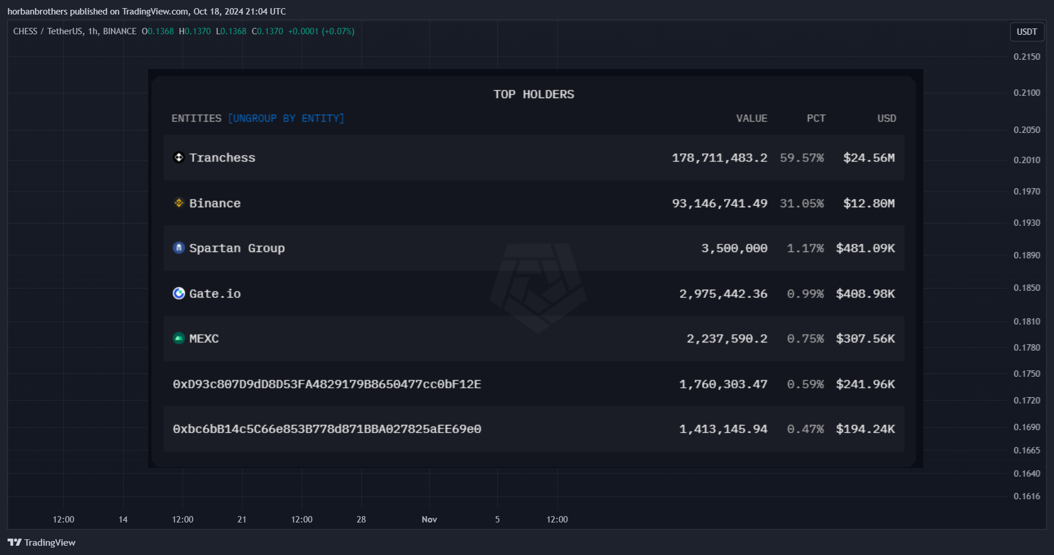Click the Spartan Group logo icon
1054x555 pixels.
click(179, 248)
